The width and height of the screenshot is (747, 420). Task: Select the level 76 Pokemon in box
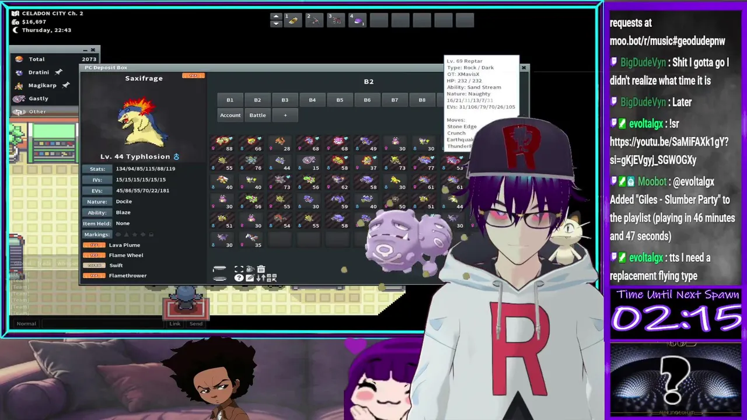252,163
